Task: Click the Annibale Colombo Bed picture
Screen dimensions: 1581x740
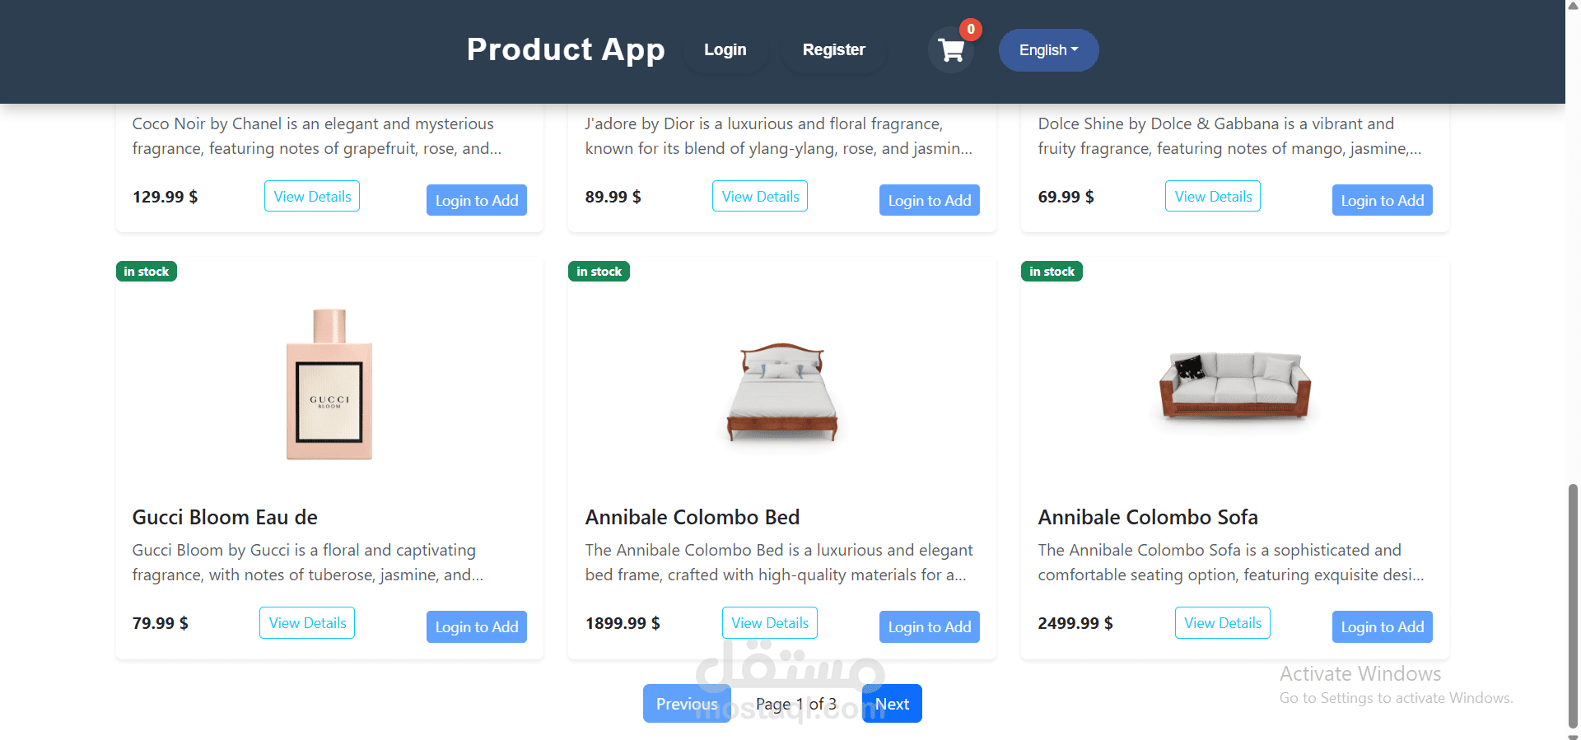Action: pos(781,391)
